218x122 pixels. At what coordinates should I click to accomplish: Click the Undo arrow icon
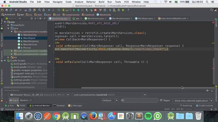[16, 10]
